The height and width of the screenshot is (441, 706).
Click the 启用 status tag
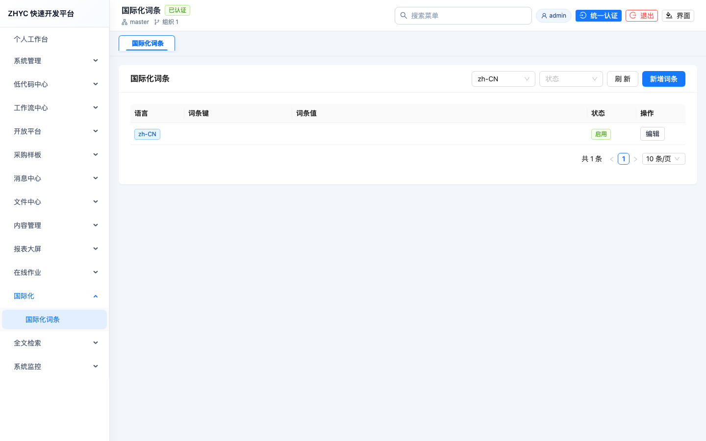pos(601,134)
